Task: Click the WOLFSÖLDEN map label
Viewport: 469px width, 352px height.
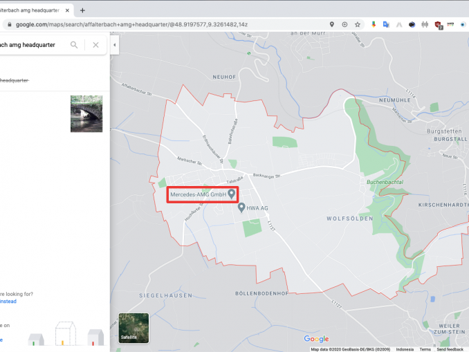Action: pyautogui.click(x=350, y=219)
